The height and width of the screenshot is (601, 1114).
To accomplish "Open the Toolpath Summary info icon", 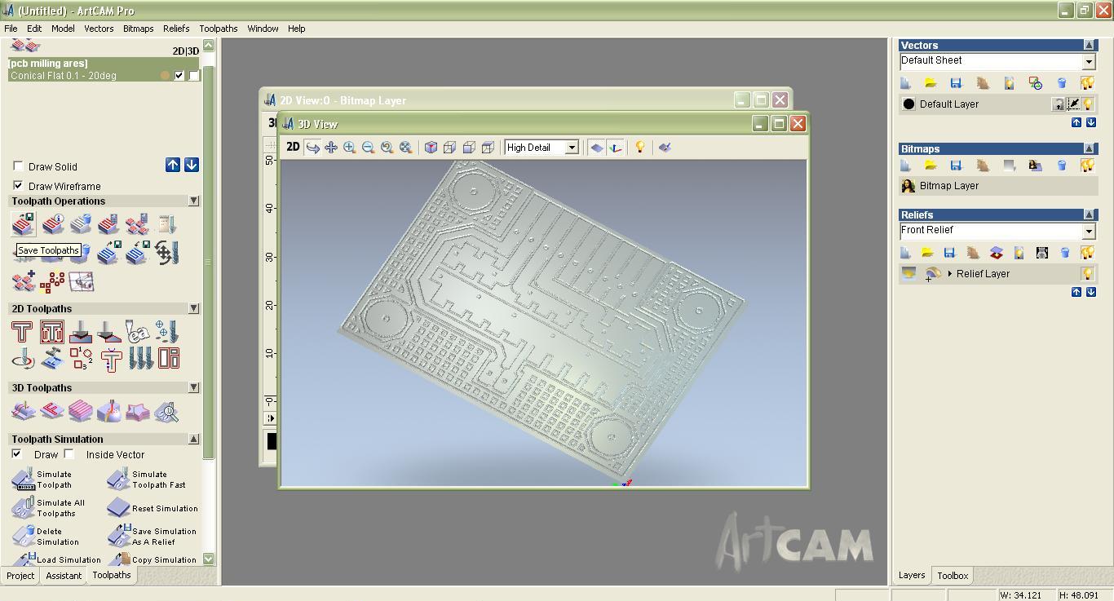I will 52,224.
